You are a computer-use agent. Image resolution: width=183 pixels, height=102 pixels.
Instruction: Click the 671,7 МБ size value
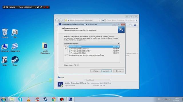coord(116,46)
